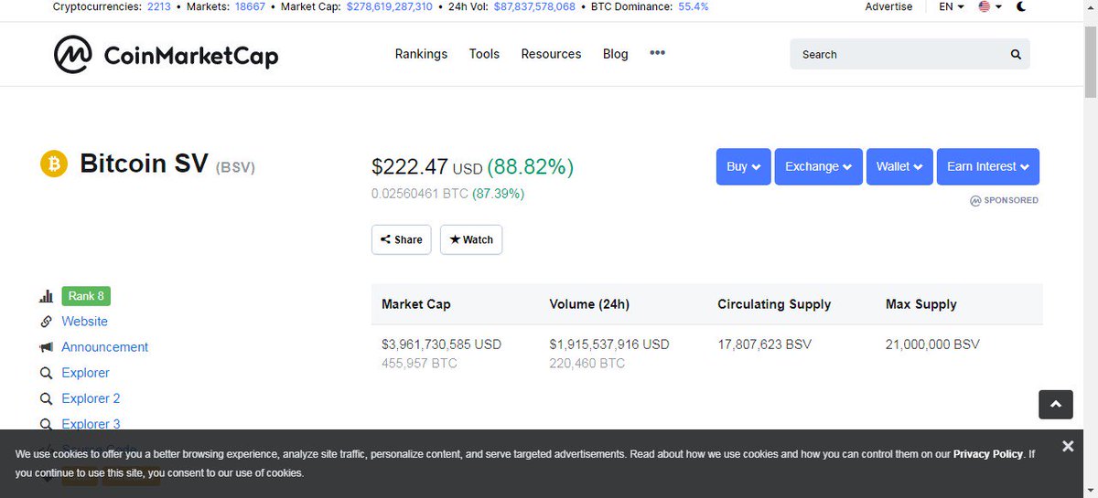Click the star Watch button
Viewport: 1098px width, 498px height.
coord(471,239)
